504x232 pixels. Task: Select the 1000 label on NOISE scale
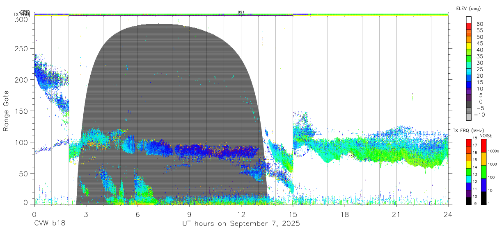pos(493,164)
